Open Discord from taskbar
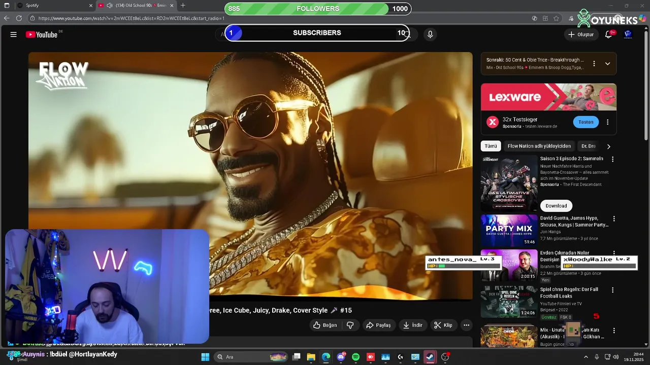 click(x=341, y=357)
